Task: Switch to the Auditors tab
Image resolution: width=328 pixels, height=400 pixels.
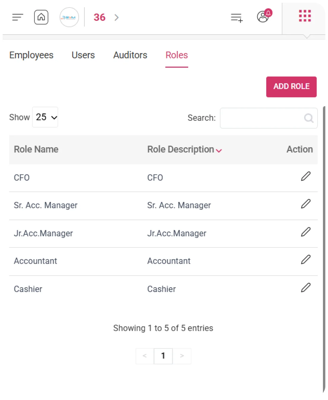Action: click(x=130, y=55)
